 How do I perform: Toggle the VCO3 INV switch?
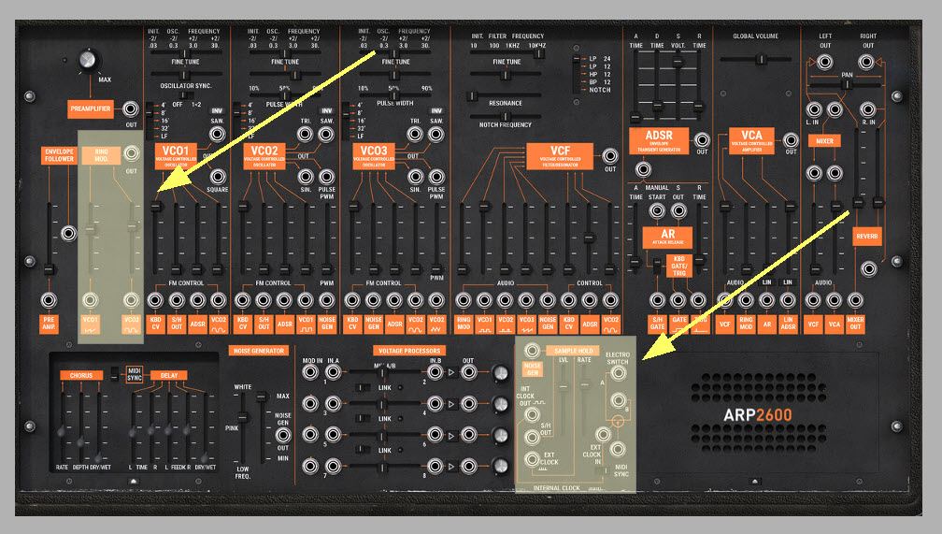(x=436, y=111)
